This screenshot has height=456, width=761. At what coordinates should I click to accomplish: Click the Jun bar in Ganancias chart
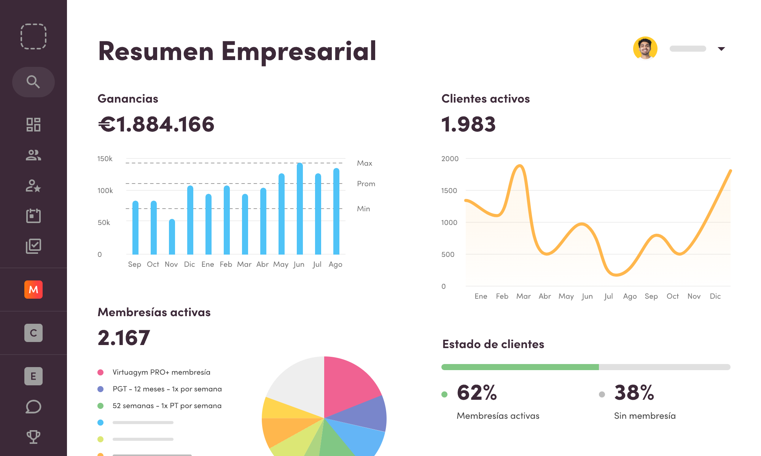(300, 209)
